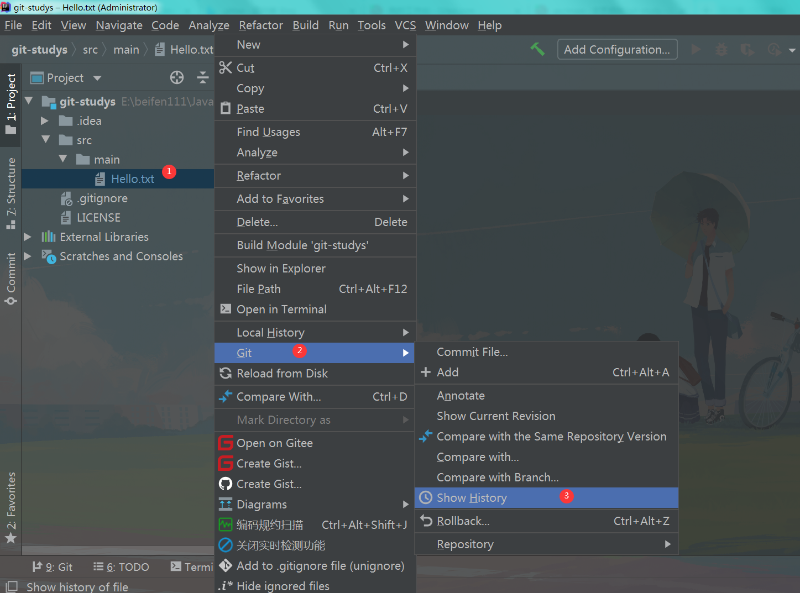Screen dimensions: 800x593
Task: Click the Gitee Create Gist... entry
Action: tap(315, 464)
